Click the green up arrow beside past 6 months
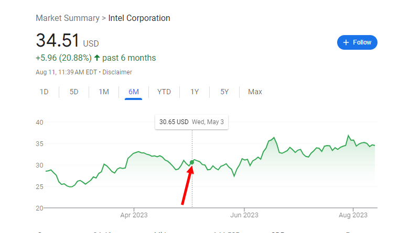Screen dimensions: 399x233 click(x=96, y=58)
